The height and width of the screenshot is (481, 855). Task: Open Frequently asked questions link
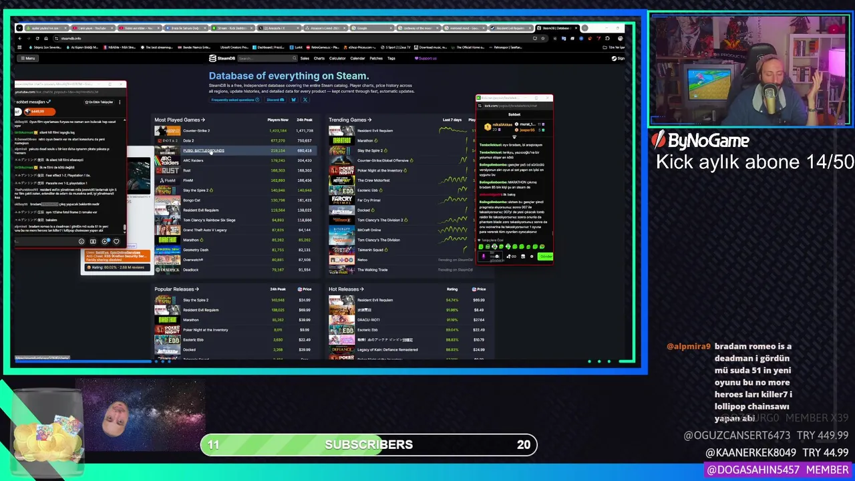[x=235, y=100]
